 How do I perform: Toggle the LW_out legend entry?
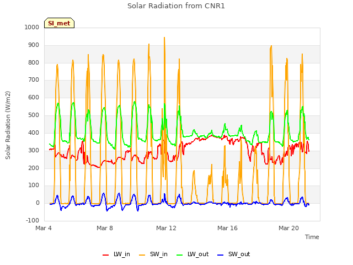pyautogui.click(x=192, y=254)
